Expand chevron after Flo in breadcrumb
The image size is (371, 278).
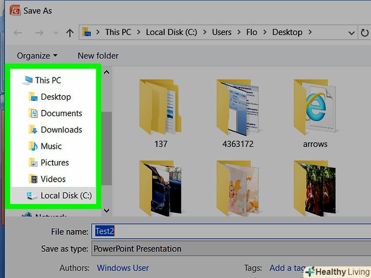click(x=264, y=32)
